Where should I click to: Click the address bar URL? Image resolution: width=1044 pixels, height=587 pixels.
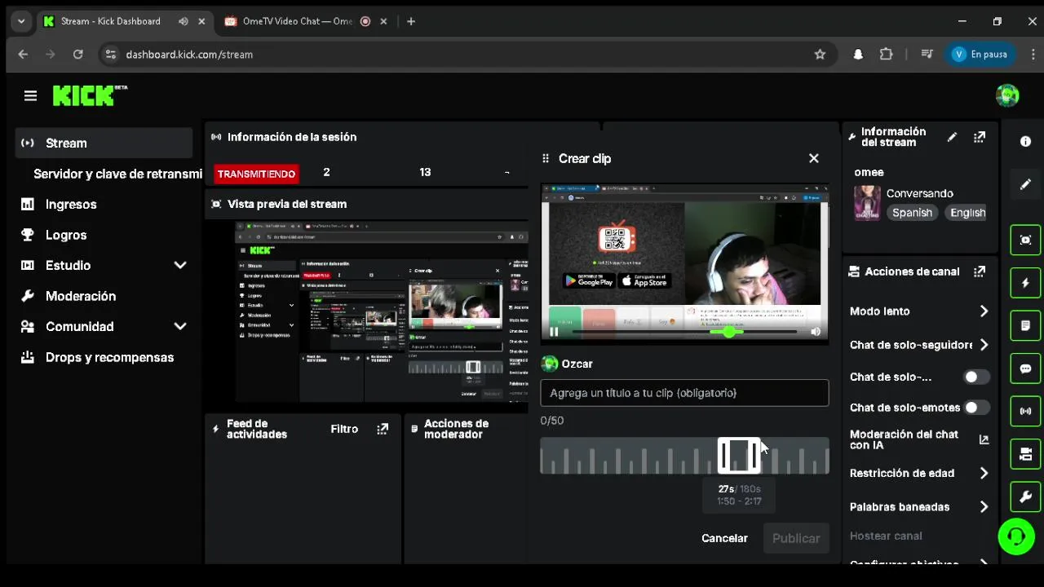coord(189,55)
